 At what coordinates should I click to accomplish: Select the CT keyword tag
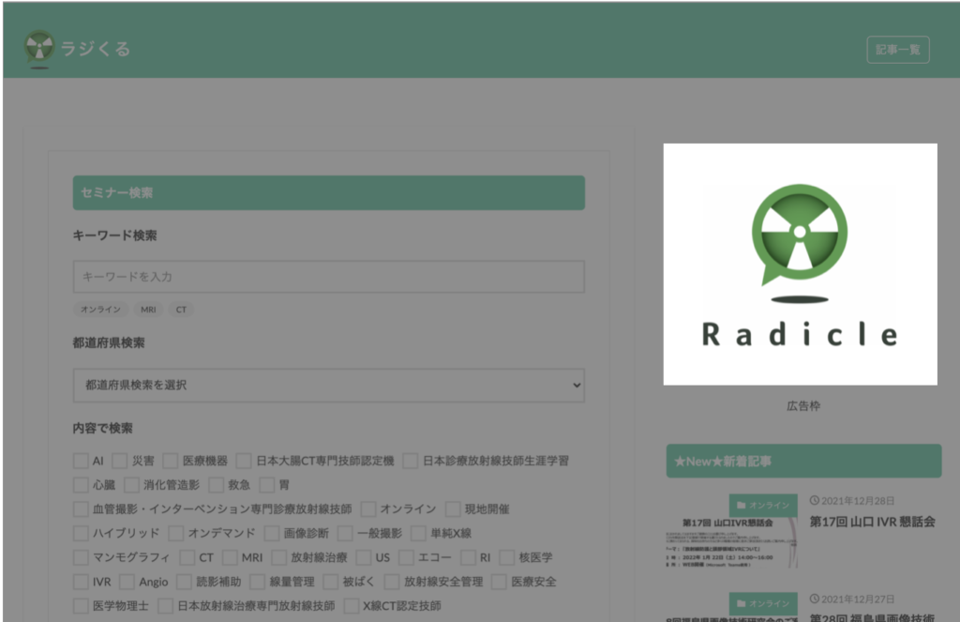181,310
